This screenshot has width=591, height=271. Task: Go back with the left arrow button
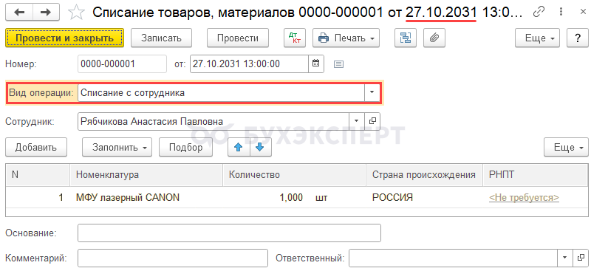[x=19, y=12]
